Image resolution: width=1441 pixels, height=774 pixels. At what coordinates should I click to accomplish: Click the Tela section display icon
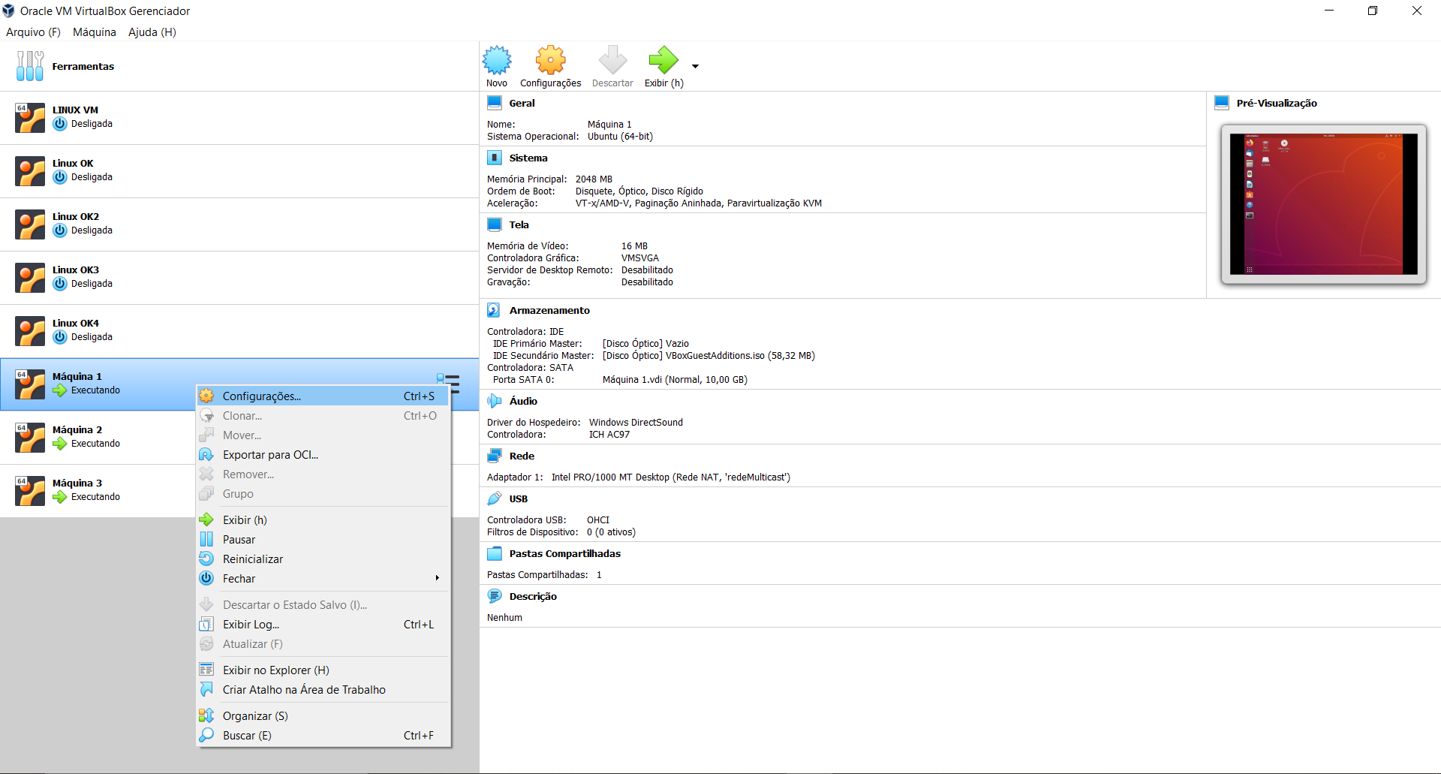tap(495, 224)
